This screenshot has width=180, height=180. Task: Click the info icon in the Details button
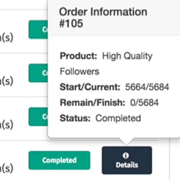coord(126,156)
